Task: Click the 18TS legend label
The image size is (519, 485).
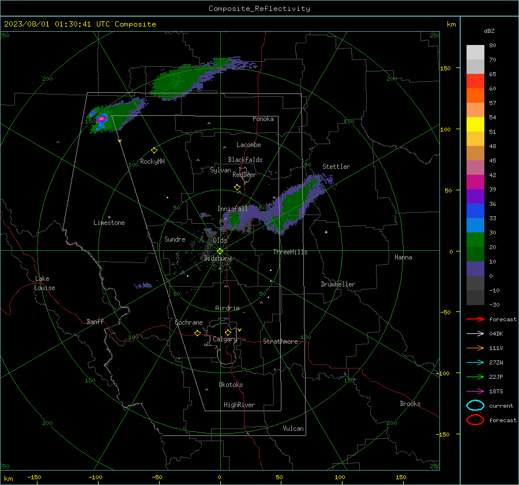Action: tap(496, 392)
